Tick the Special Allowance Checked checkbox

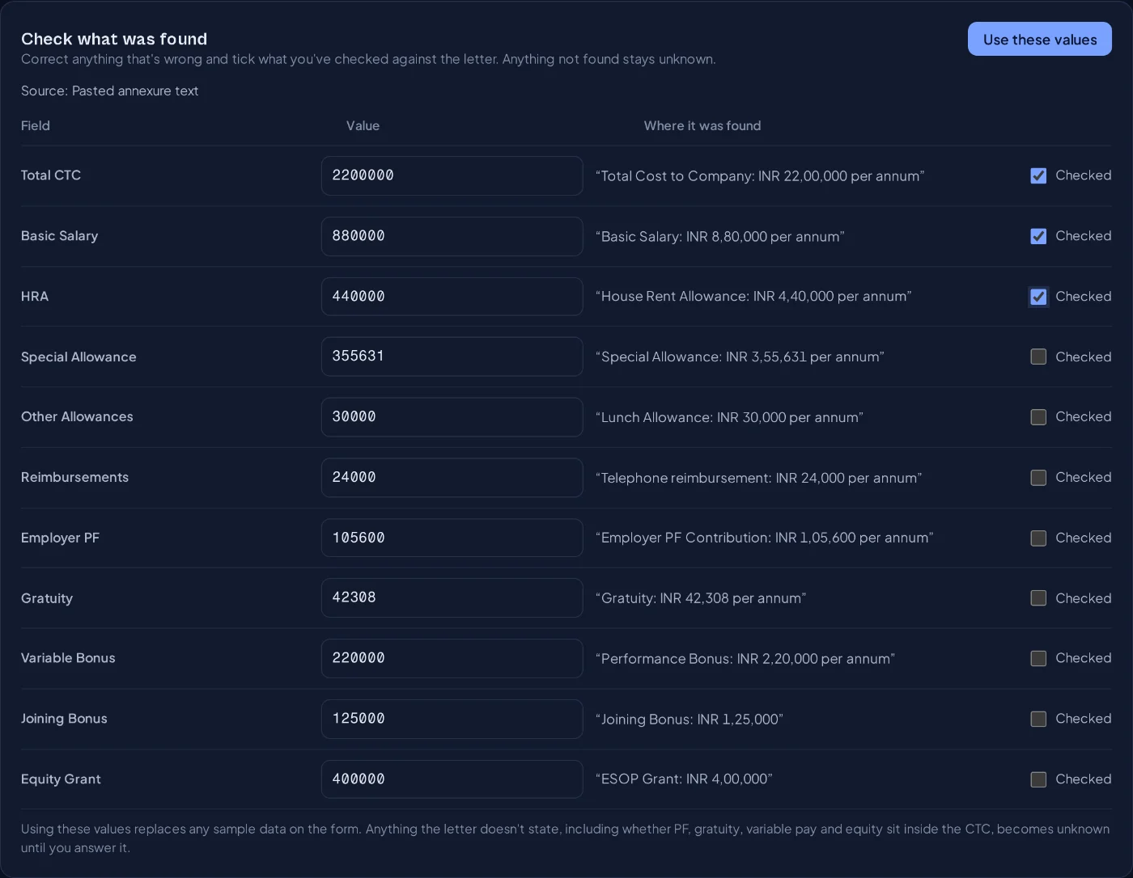1038,357
